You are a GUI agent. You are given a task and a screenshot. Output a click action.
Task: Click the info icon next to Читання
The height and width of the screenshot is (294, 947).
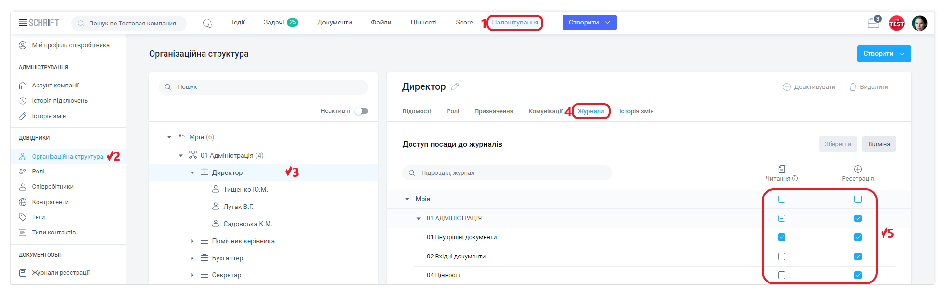click(795, 178)
